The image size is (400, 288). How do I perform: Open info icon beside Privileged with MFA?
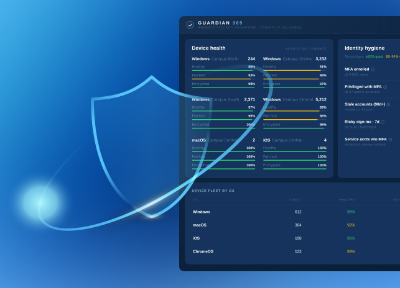point(385,87)
